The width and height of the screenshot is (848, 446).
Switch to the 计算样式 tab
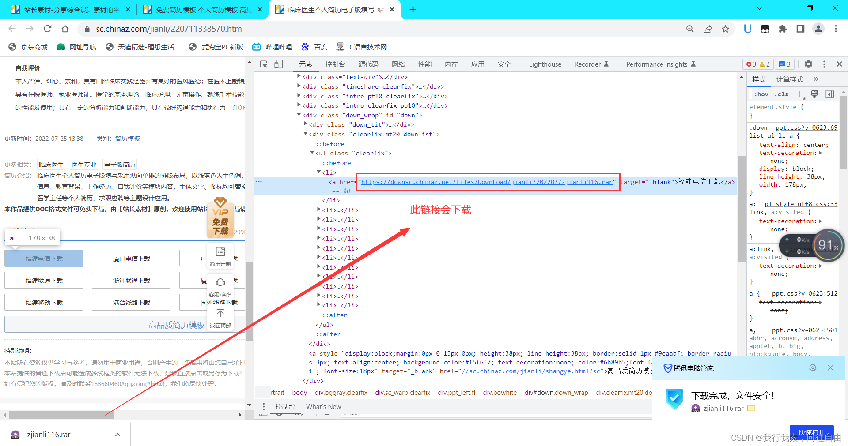790,79
